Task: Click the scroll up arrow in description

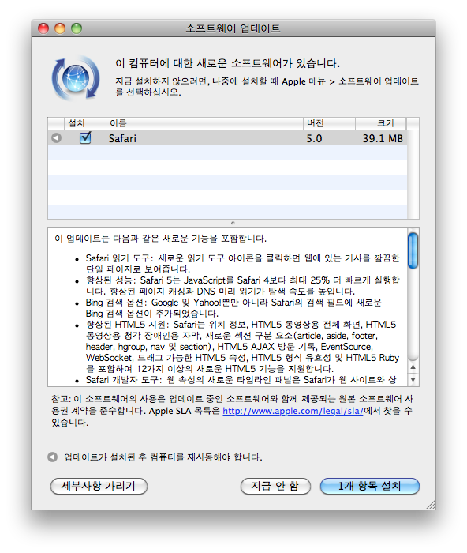Action: point(413,367)
